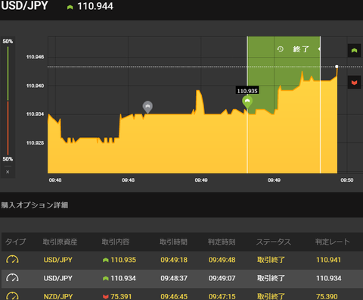Viewport: 363px width, 300px height.
Task: Click the 取引内容 column header
Action: coord(116,242)
